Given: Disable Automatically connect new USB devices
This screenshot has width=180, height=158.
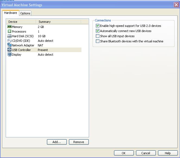Looking at the screenshot, I should coord(97,31).
